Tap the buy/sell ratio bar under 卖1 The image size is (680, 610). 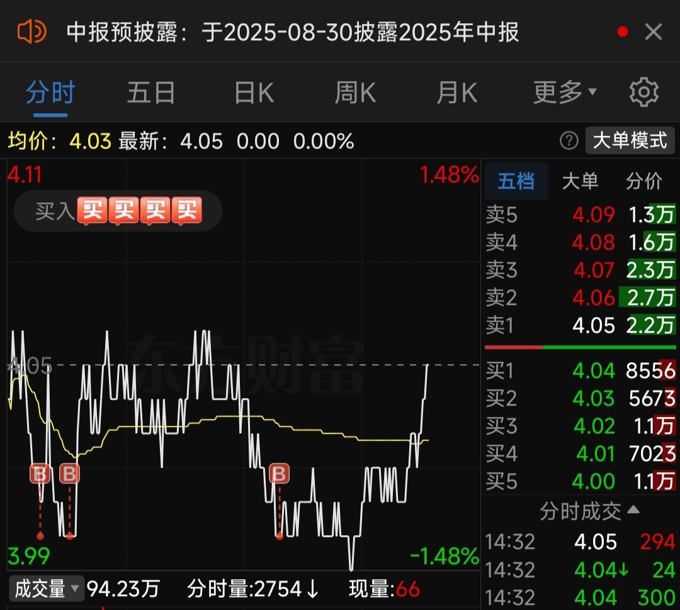(581, 347)
